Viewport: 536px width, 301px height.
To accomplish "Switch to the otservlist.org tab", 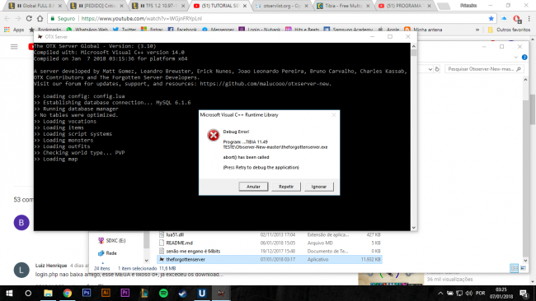I will [282, 6].
